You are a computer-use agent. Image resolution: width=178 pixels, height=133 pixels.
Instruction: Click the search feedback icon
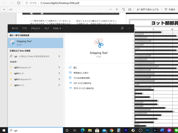pyautogui.click(x=122, y=28)
